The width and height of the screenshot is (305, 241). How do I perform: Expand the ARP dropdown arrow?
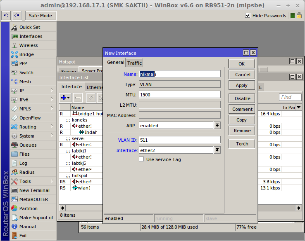click(217, 126)
